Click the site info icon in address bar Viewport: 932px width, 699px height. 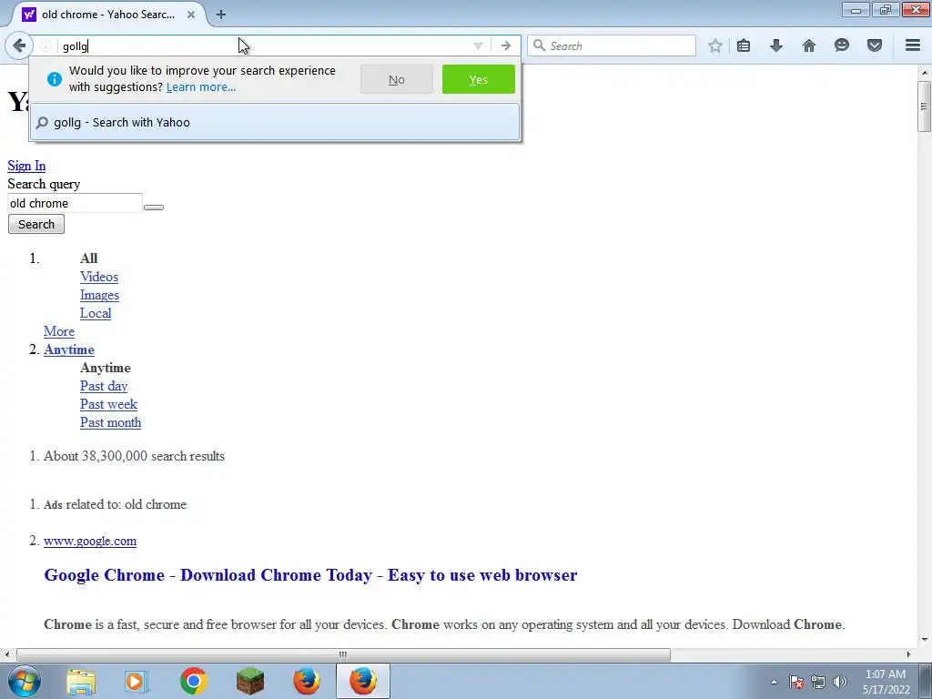(x=46, y=46)
